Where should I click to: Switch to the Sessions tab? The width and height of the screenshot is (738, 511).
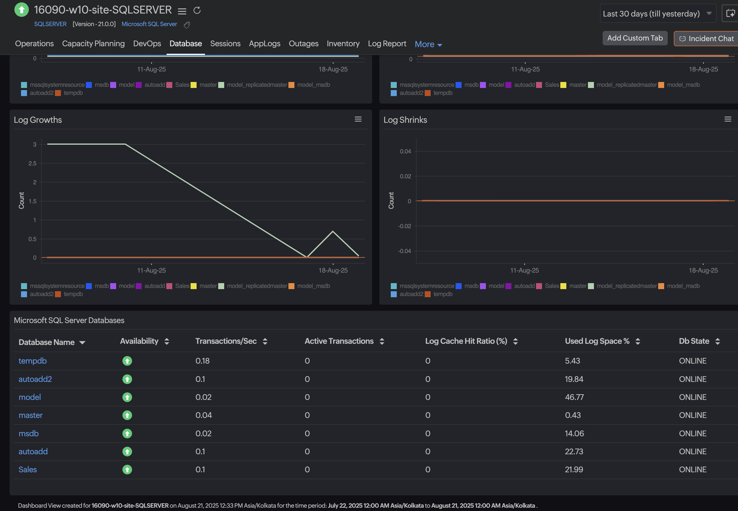[x=225, y=44]
